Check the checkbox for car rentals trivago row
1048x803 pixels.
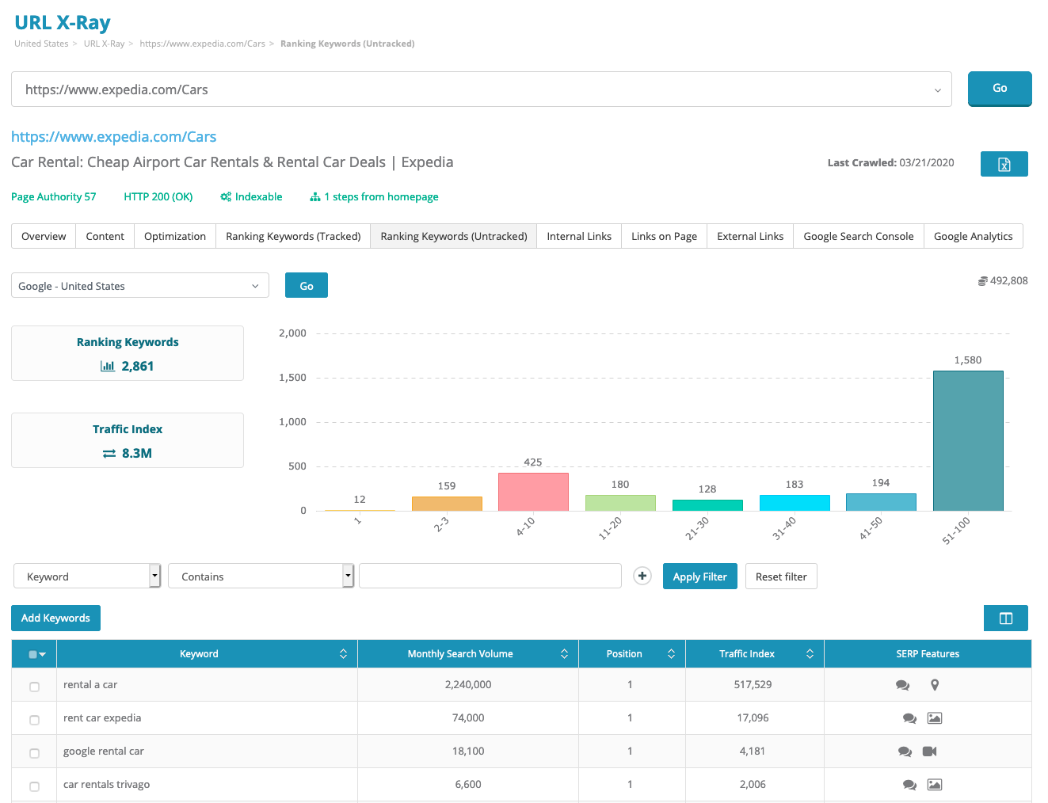(x=34, y=786)
